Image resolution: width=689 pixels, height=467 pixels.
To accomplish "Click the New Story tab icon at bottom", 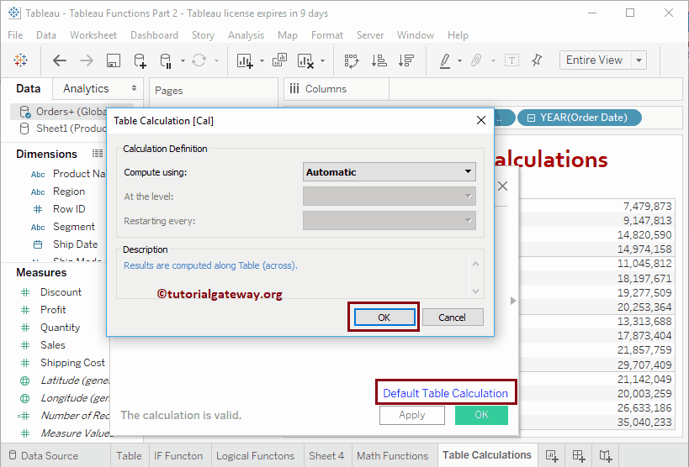I will pyautogui.click(x=606, y=456).
